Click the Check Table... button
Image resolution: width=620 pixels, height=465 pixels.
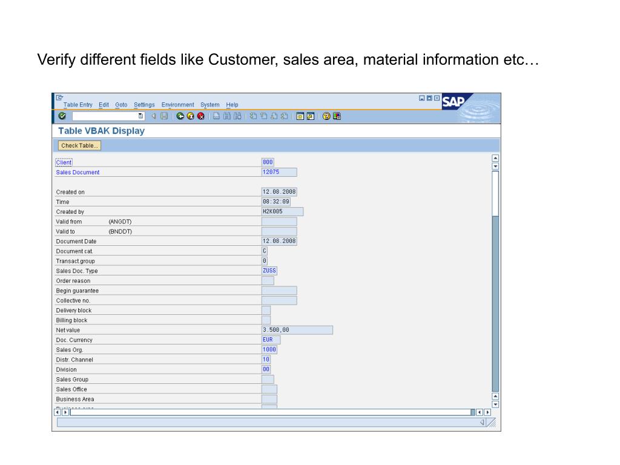tap(79, 145)
